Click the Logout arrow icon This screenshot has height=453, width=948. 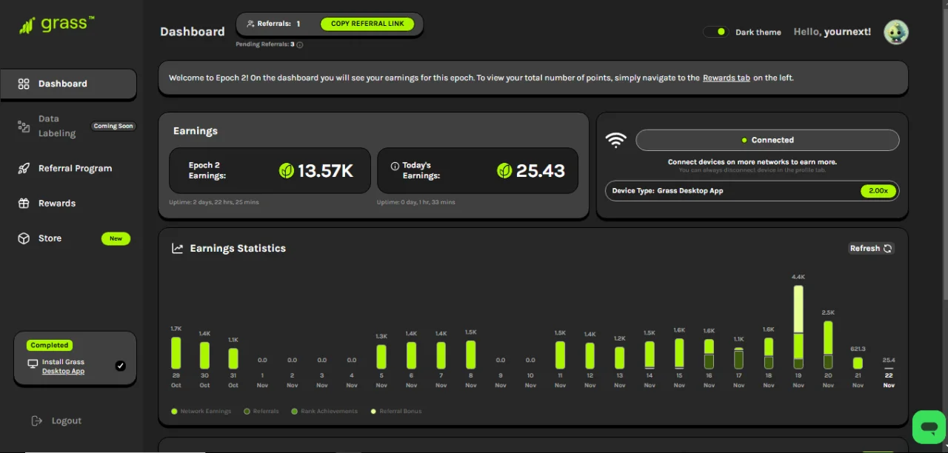37,420
